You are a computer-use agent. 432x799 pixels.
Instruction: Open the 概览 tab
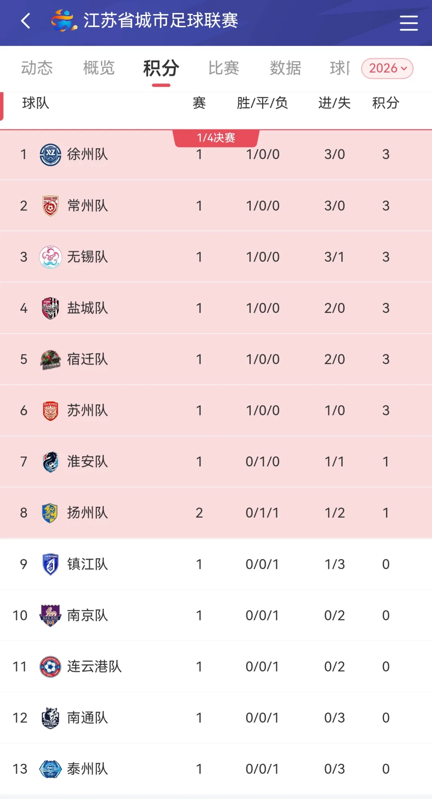click(99, 68)
